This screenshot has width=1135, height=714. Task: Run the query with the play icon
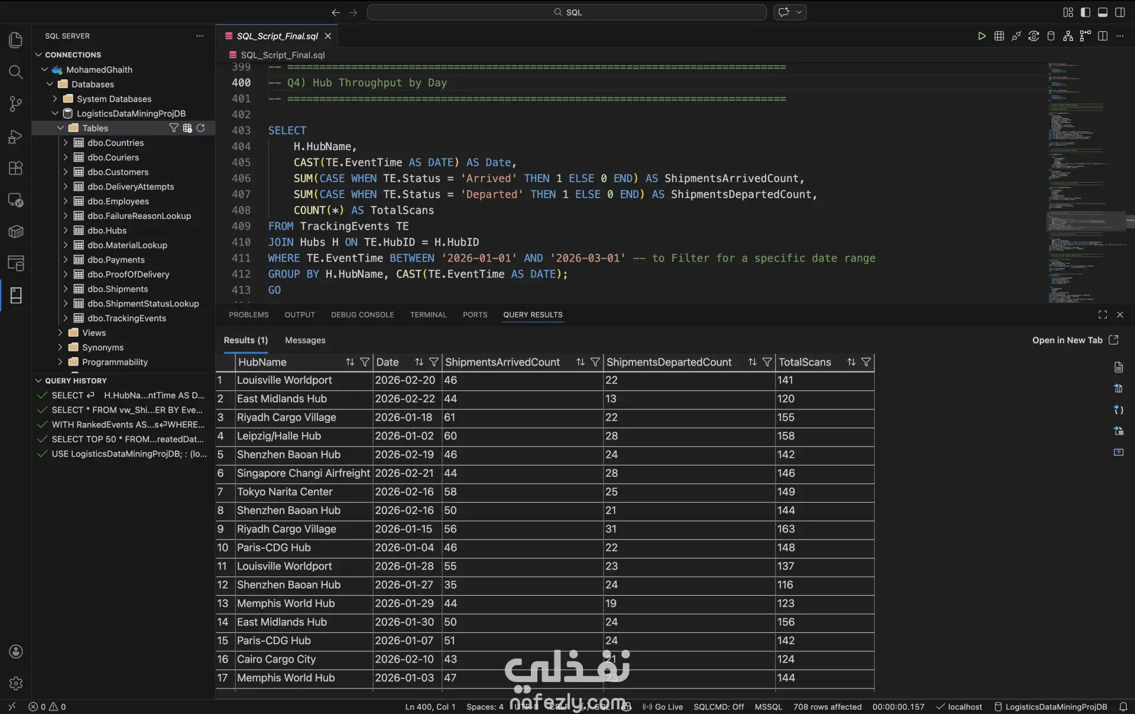point(981,36)
